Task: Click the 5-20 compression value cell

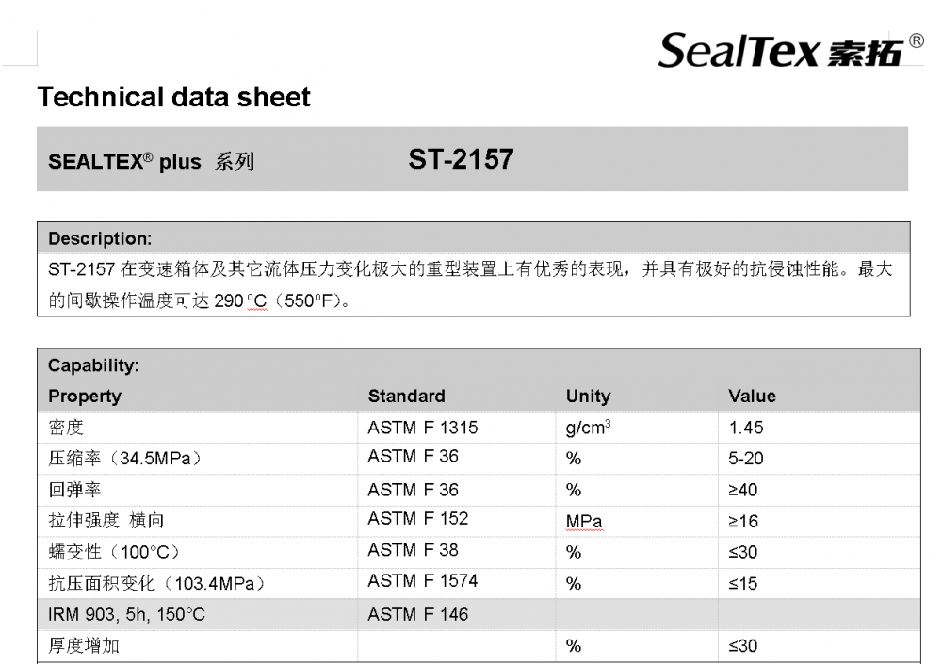Action: click(745, 459)
